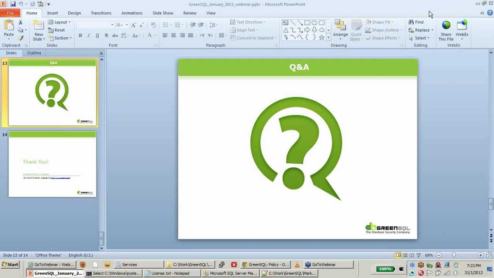
Task: Click the Clear All Formatting icon
Action: 153,25
